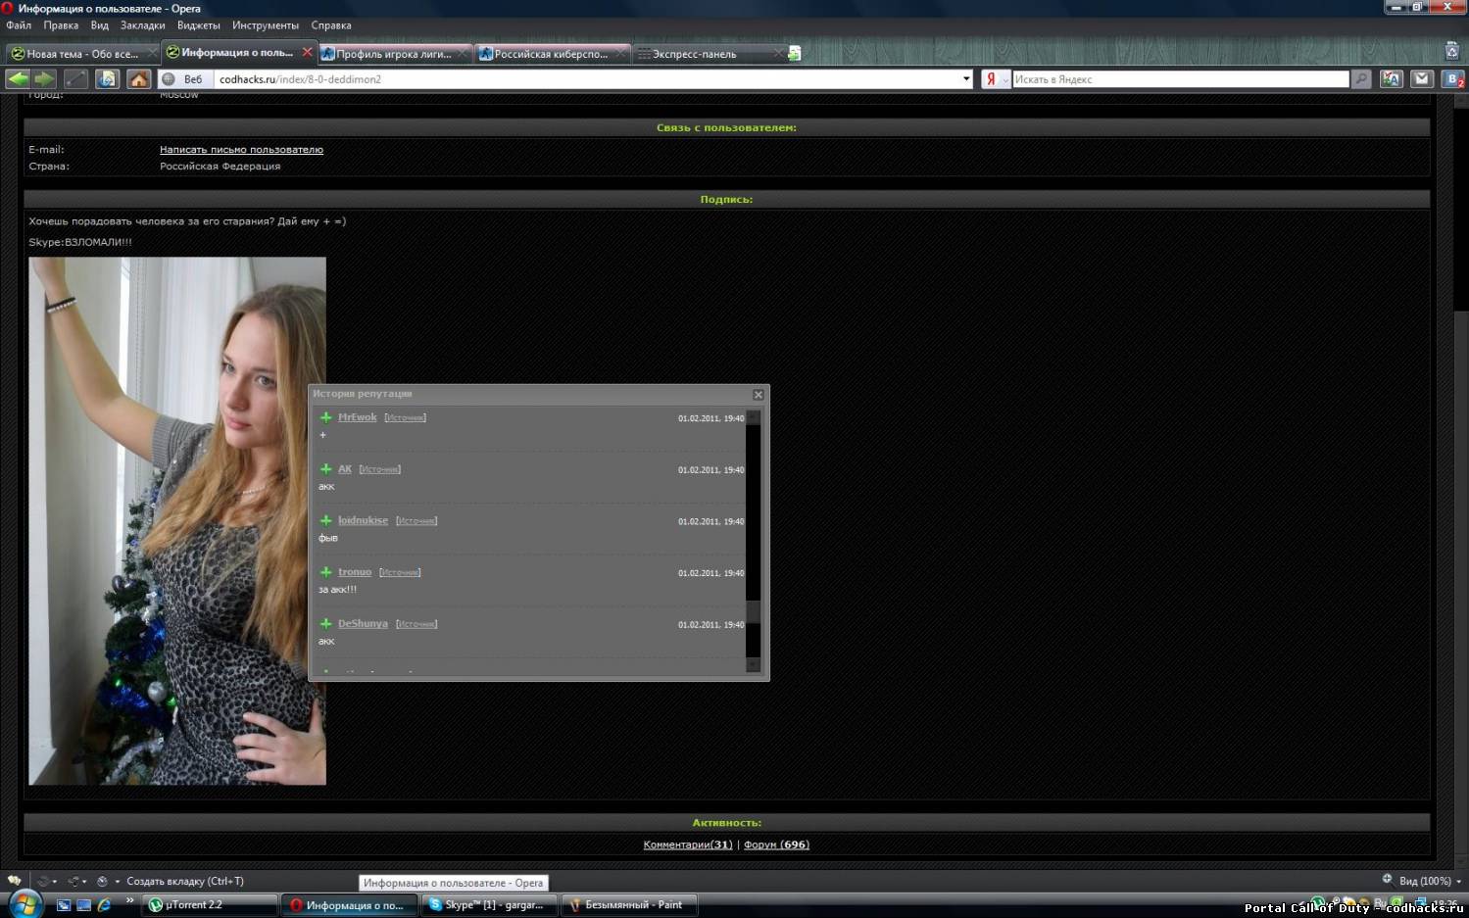Switch to Безымянный - Paint in taskbar
This screenshot has height=918, width=1469.
(630, 905)
